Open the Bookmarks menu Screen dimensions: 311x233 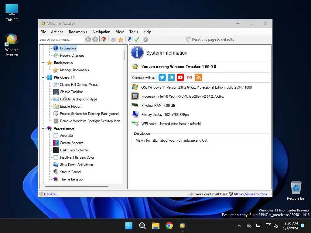pos(78,32)
